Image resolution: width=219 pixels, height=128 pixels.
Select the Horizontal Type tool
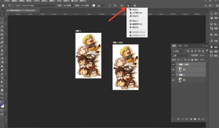pos(2,78)
